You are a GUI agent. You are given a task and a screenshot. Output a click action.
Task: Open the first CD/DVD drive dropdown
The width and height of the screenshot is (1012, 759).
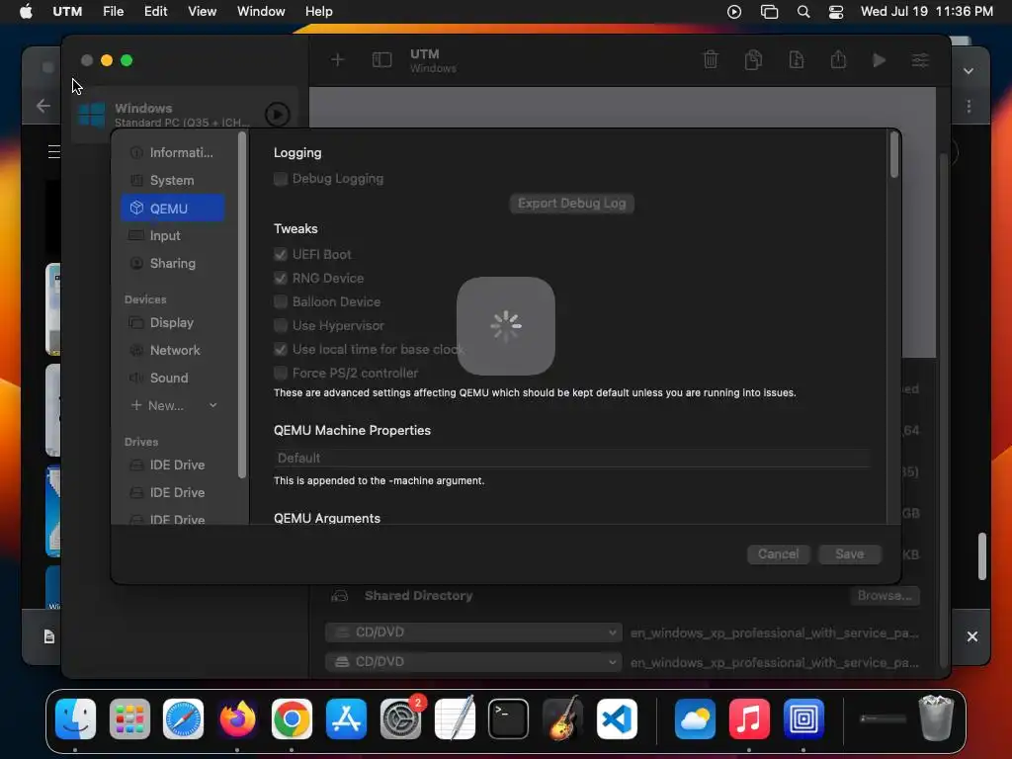[x=473, y=632]
